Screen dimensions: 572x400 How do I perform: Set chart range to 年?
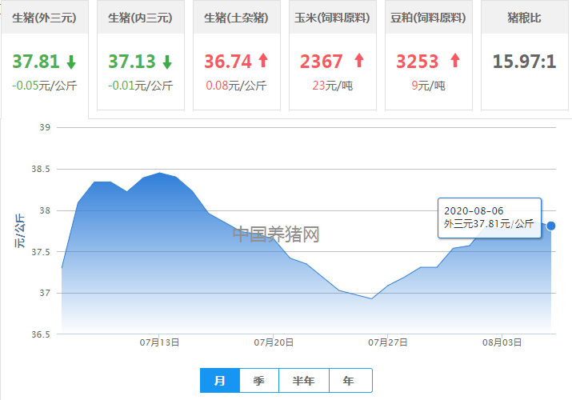pos(348,381)
